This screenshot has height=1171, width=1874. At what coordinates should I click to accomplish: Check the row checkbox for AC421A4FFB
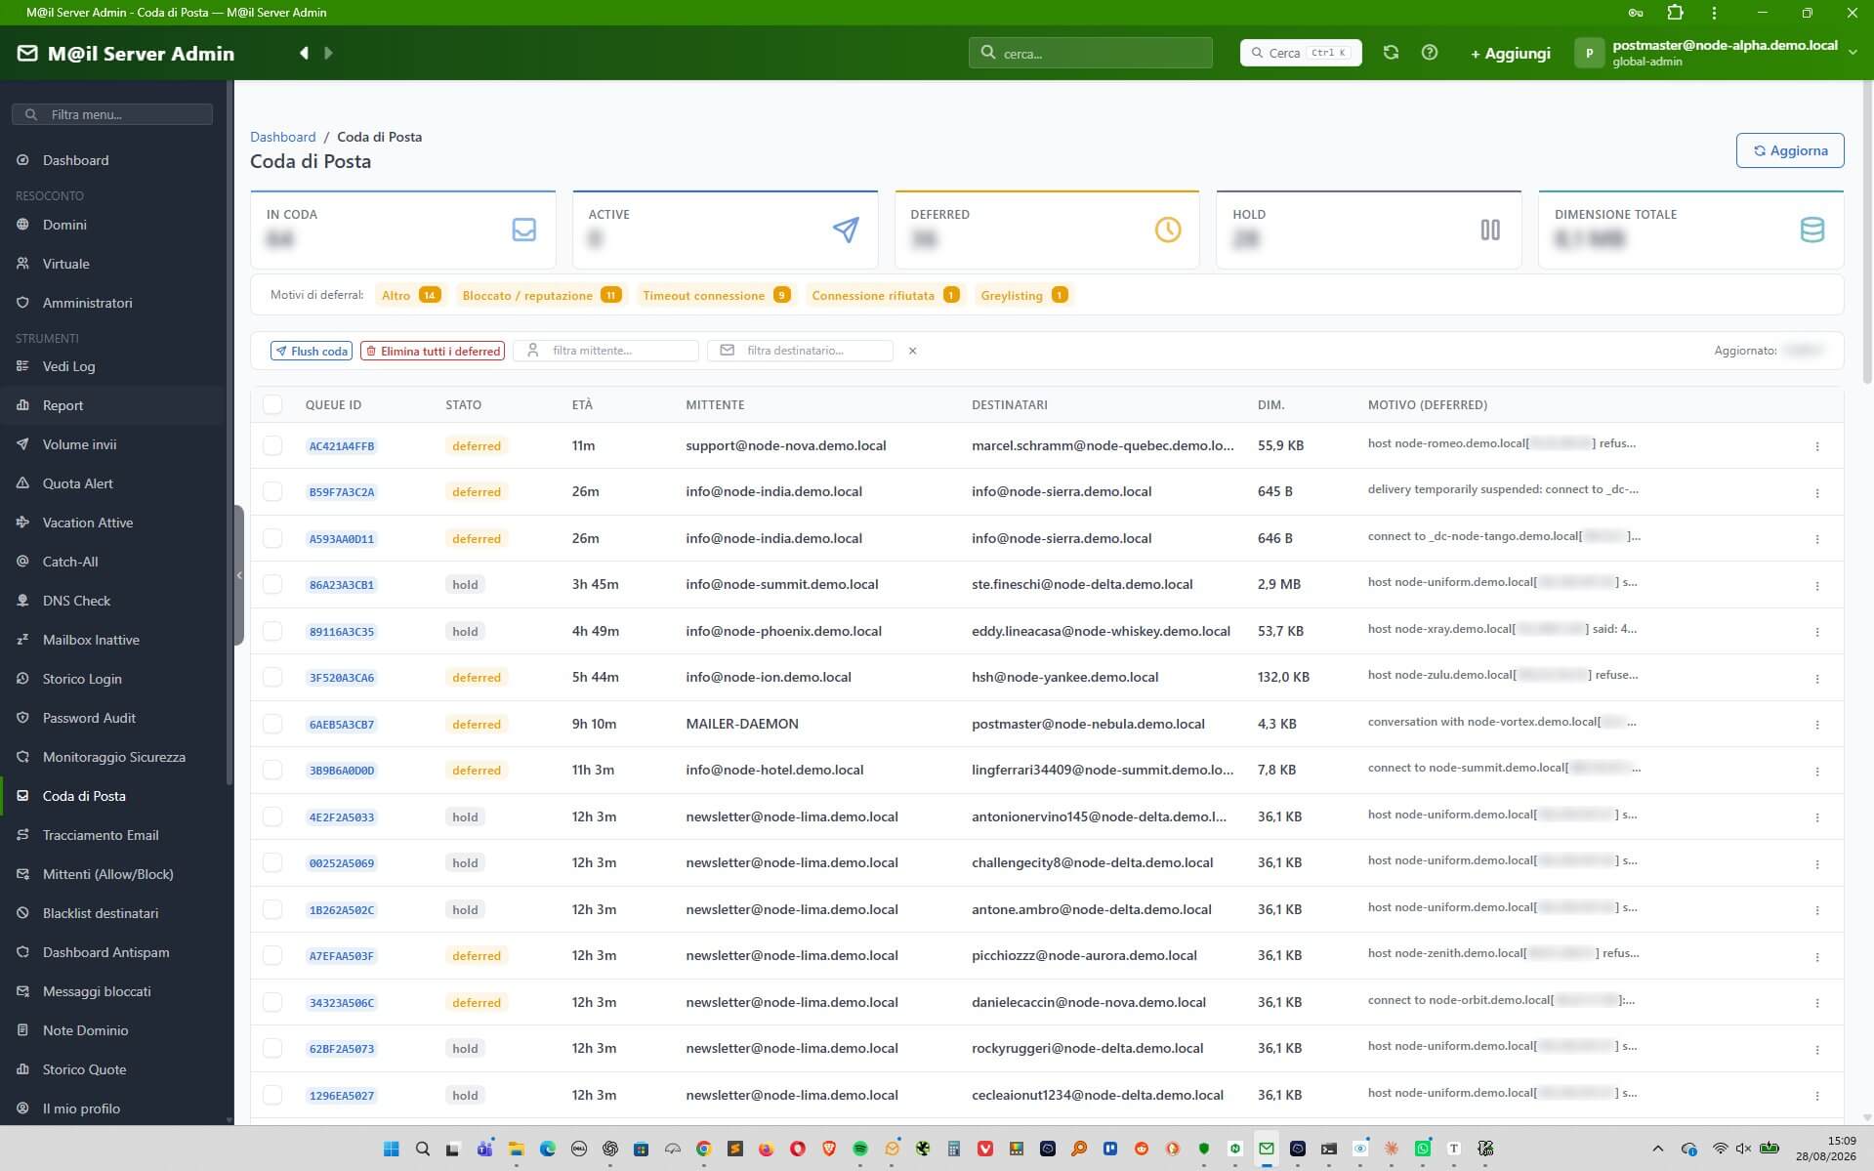coord(272,445)
